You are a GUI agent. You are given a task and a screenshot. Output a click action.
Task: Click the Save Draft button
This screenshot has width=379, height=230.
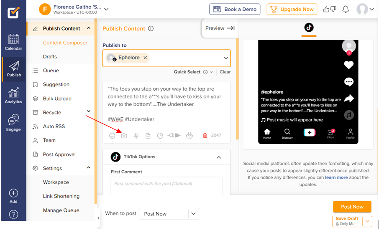tap(347, 221)
